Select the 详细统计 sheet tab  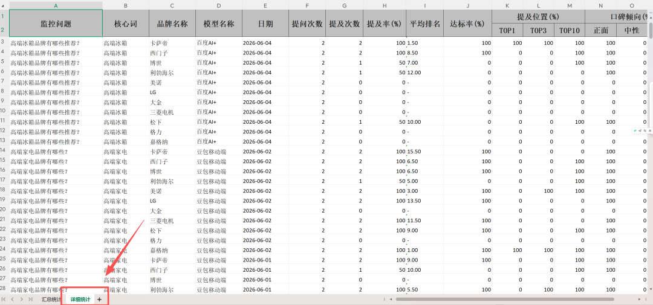(80, 299)
